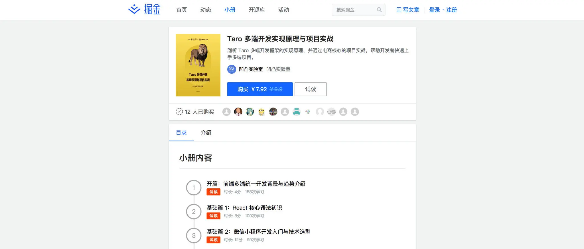Image resolution: width=584 pixels, height=249 pixels.
Task: Select the 目录 tab
Action: click(181, 133)
